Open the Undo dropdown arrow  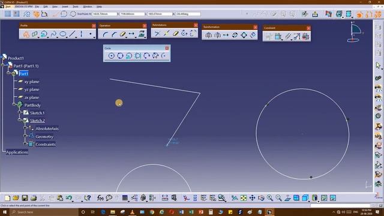[73, 201]
